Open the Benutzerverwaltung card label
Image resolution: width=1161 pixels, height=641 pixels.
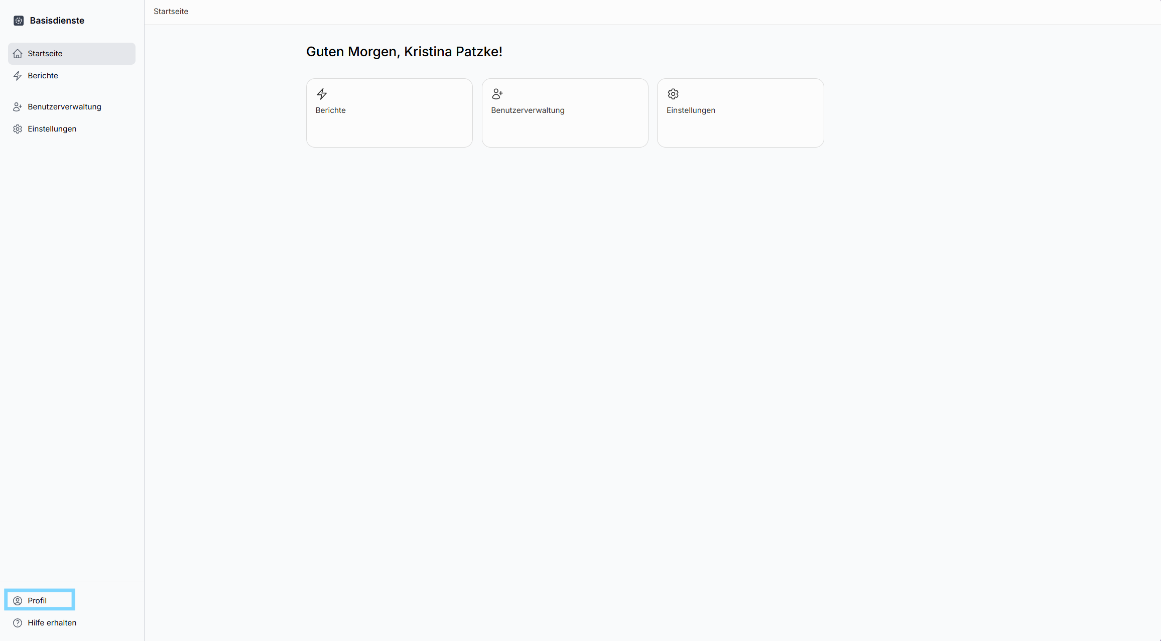[x=528, y=110]
